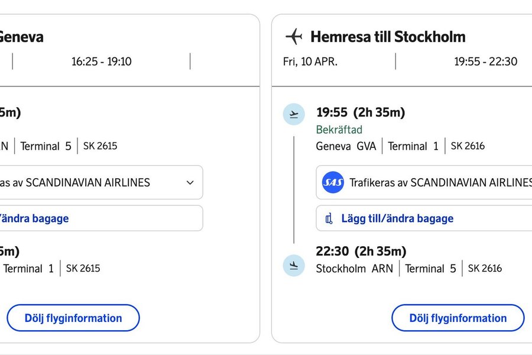Viewport: 532px width, 355px height.
Task: Click the 19:55 - 22:30 time range
Action: [x=485, y=62]
